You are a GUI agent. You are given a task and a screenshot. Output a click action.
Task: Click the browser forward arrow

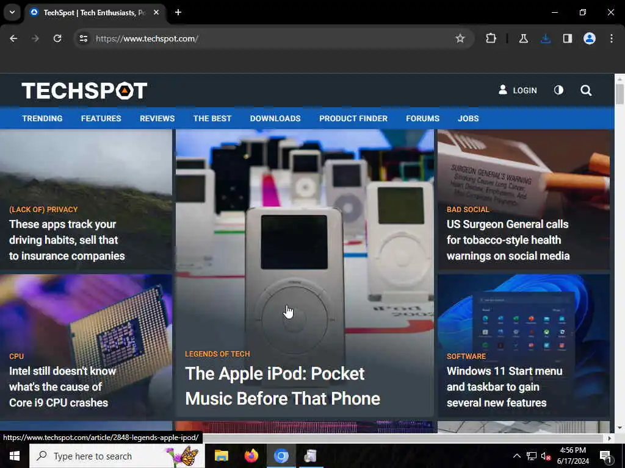(x=35, y=38)
